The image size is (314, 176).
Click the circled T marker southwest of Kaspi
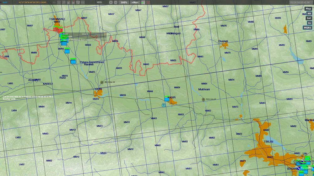[164, 105]
